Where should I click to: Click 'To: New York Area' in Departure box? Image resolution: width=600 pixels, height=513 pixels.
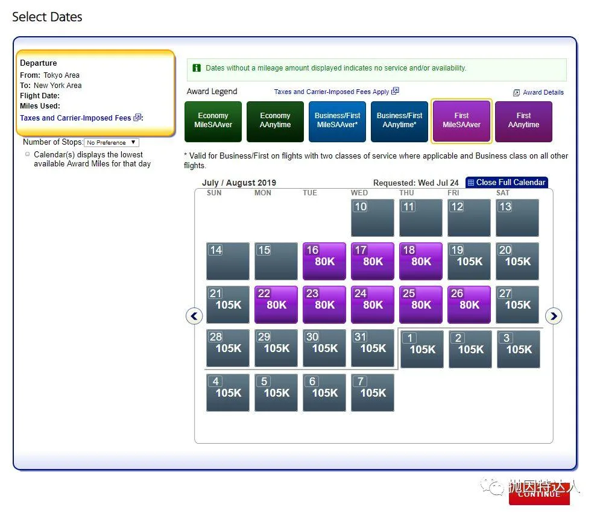click(51, 86)
